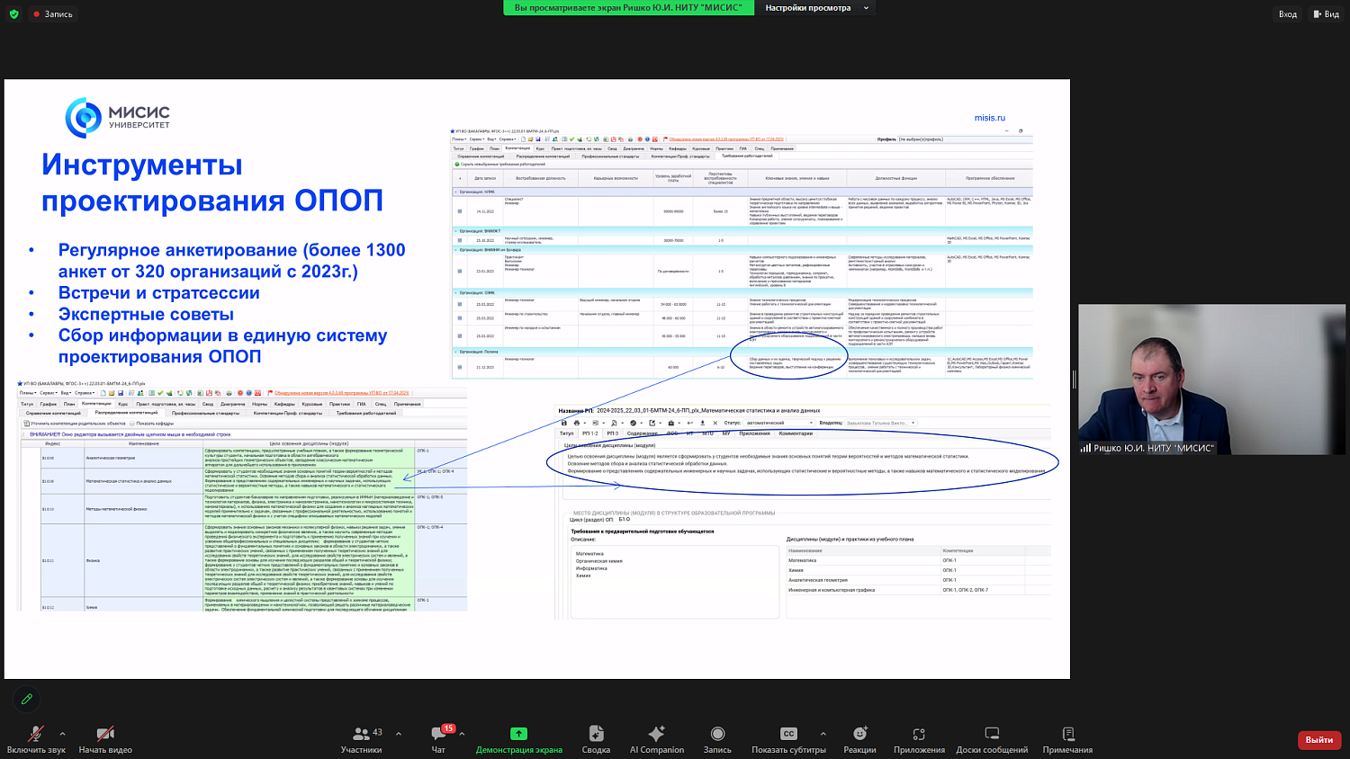The width and height of the screenshot is (1350, 759).
Task: Unmute microphone with Включить звук
Action: coord(36,734)
